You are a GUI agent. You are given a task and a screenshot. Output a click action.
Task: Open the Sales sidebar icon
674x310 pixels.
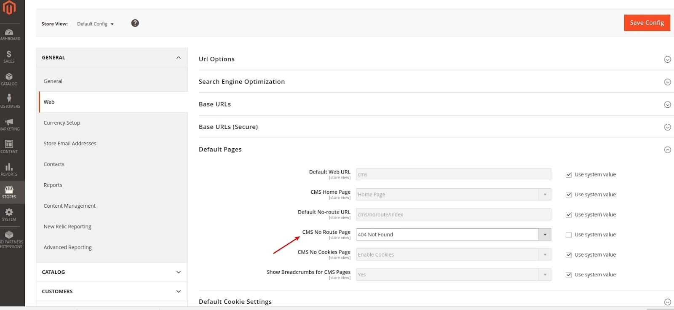[x=9, y=57]
